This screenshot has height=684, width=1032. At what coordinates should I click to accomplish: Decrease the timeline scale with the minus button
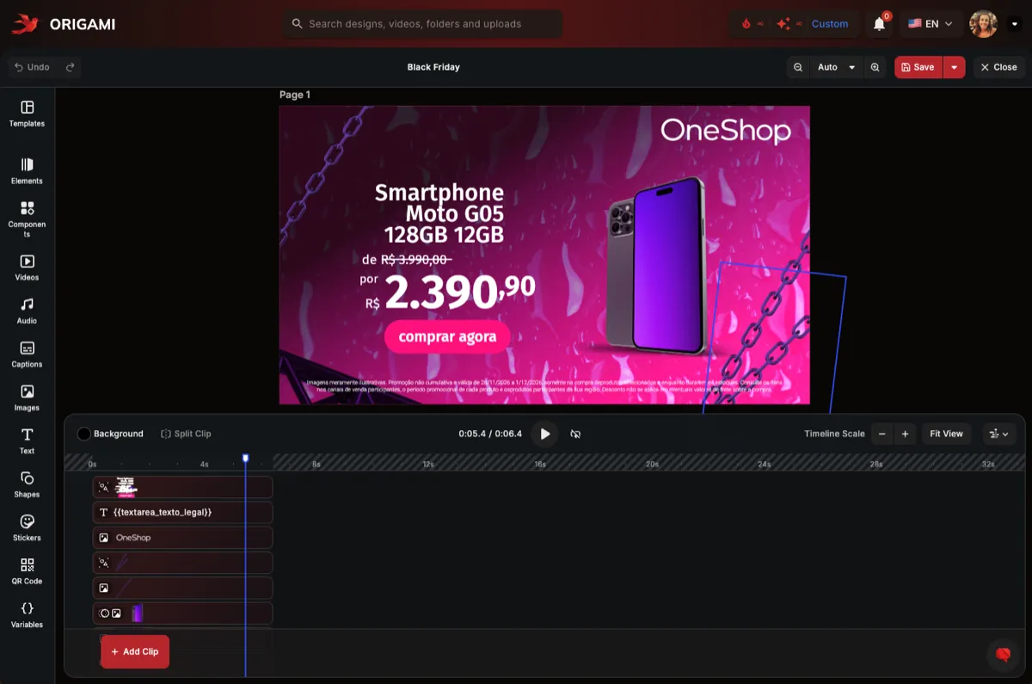coord(882,434)
